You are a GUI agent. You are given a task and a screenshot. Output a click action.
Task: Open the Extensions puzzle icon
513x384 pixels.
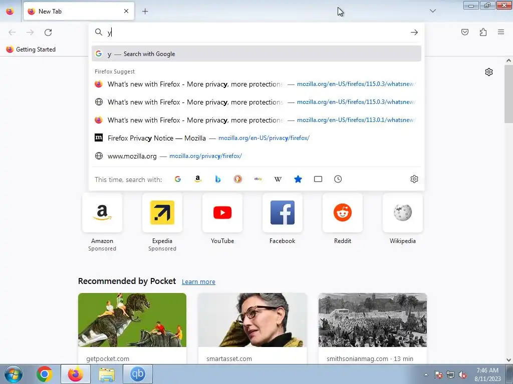tap(483, 32)
